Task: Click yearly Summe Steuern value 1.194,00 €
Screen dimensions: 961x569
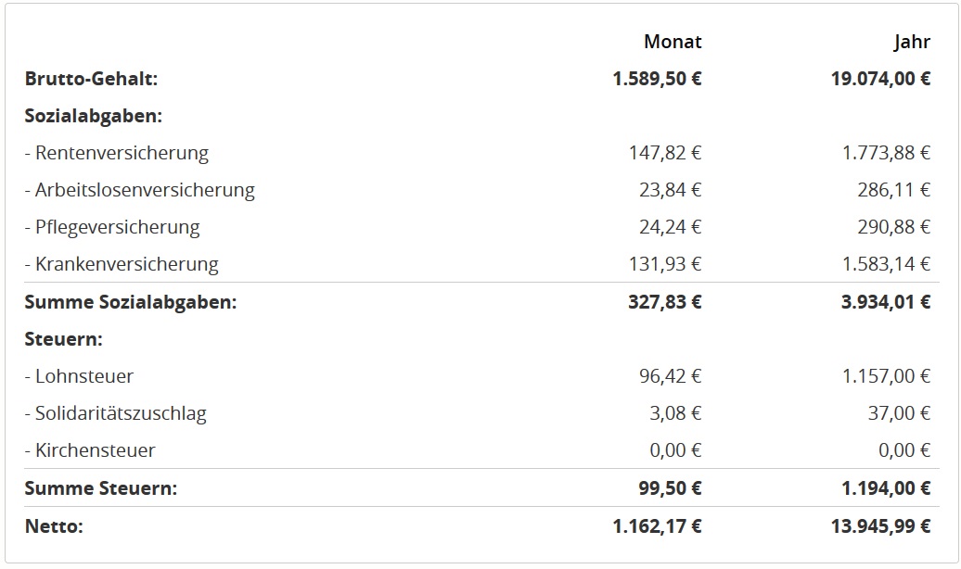Action: click(x=886, y=488)
